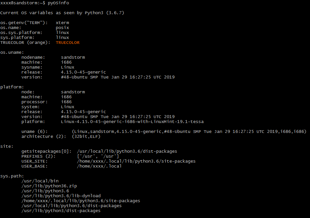Click the posix os.name value

coord(62,28)
